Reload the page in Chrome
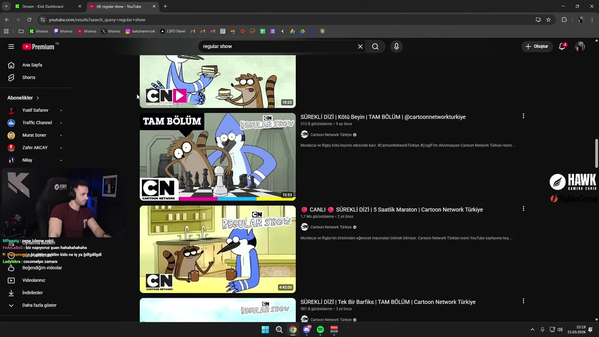 click(x=29, y=20)
